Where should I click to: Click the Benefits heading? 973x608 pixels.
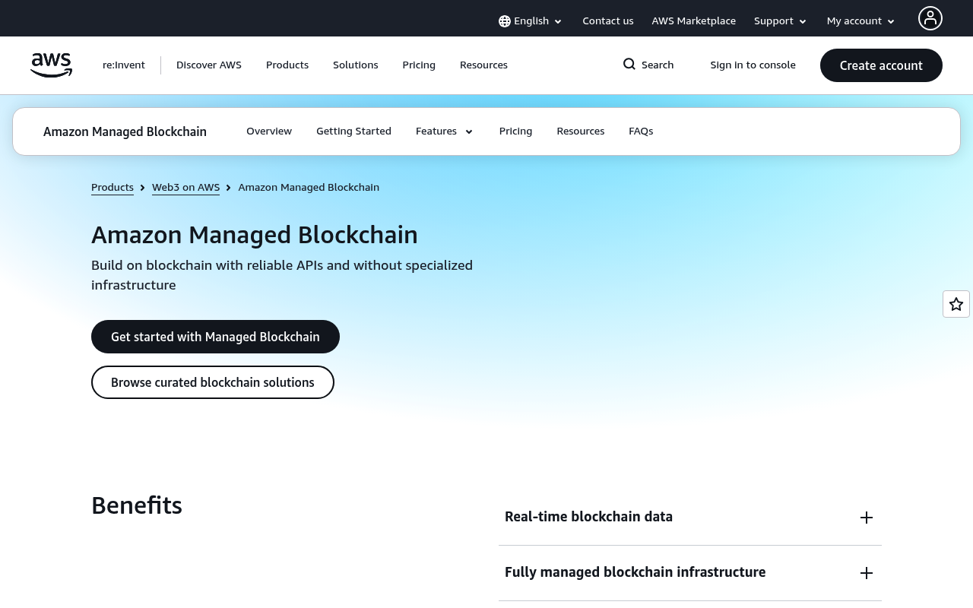click(x=137, y=505)
